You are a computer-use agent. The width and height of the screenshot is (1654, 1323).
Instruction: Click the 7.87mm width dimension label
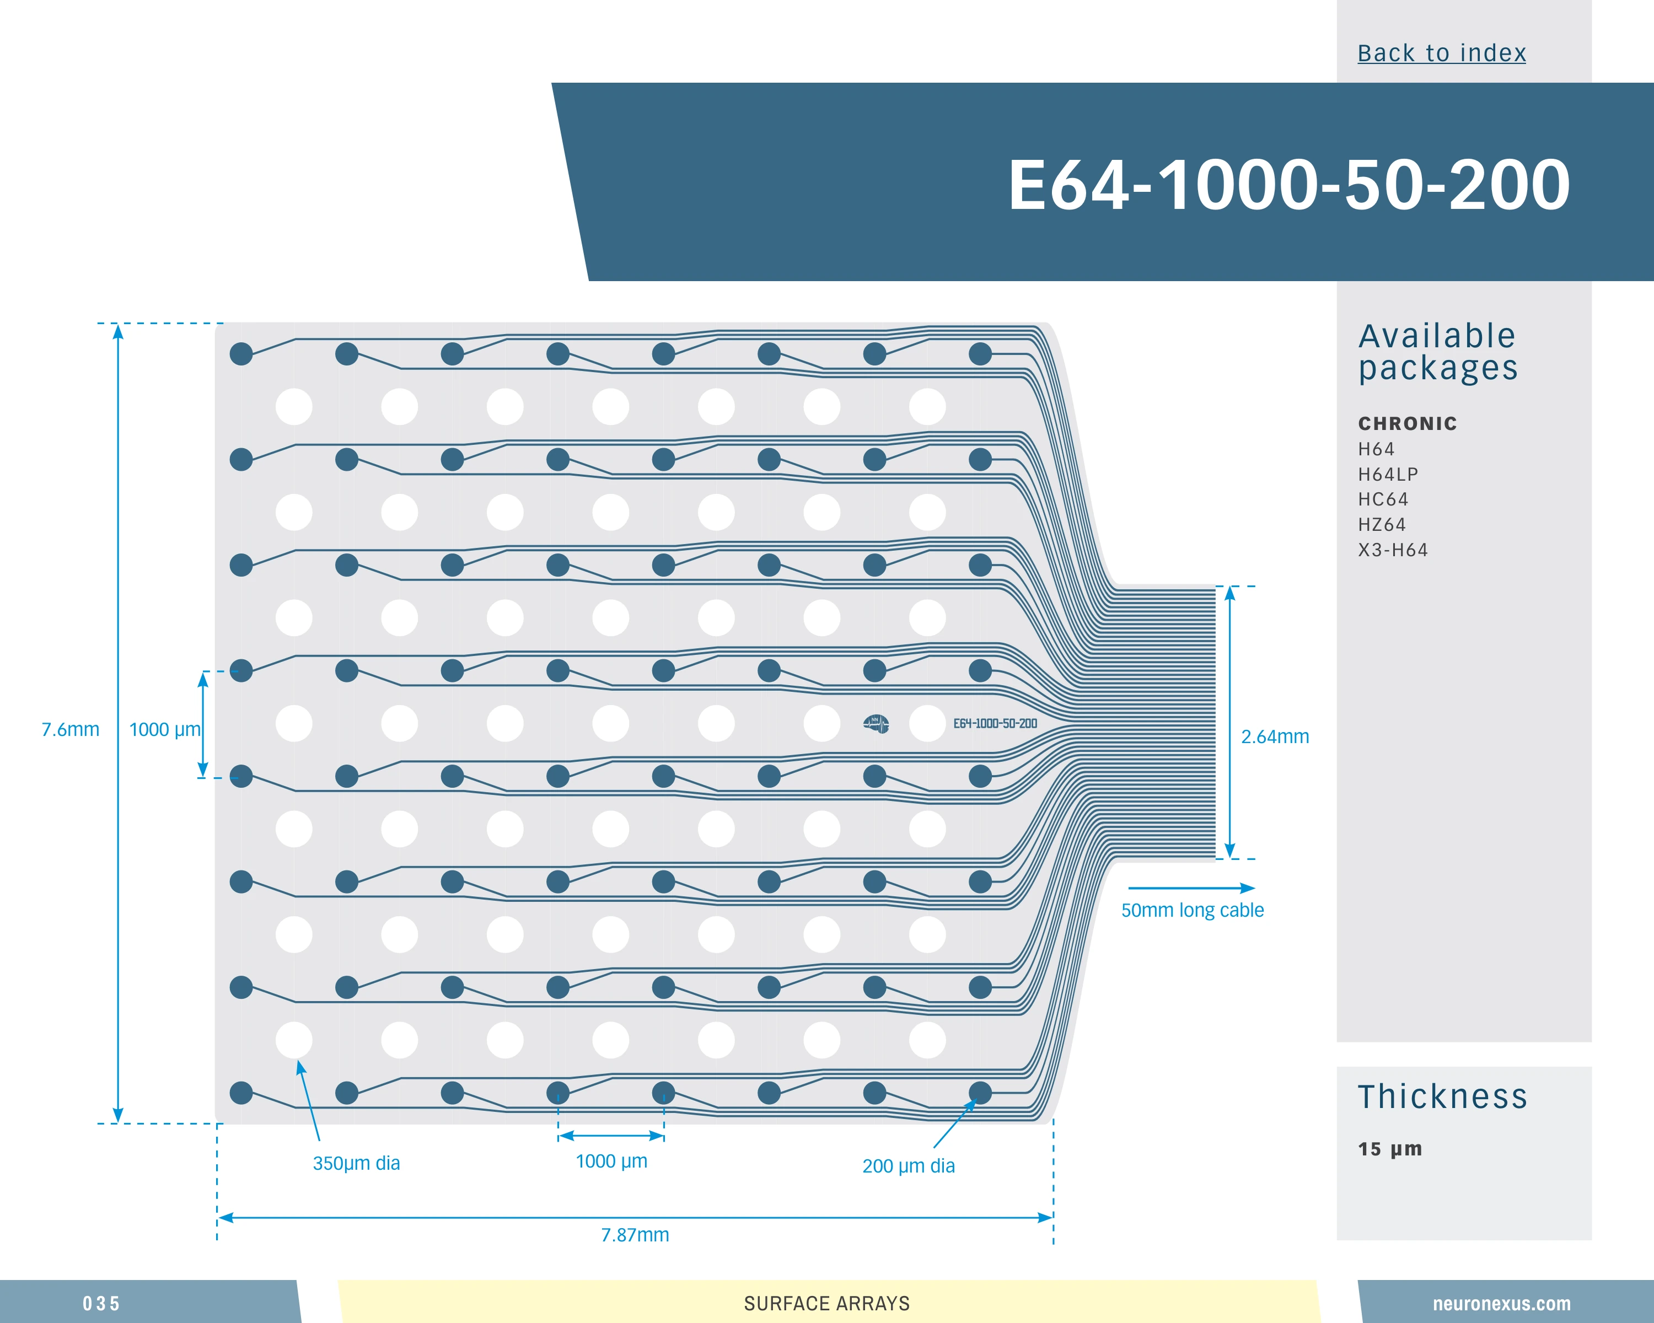(x=635, y=1235)
